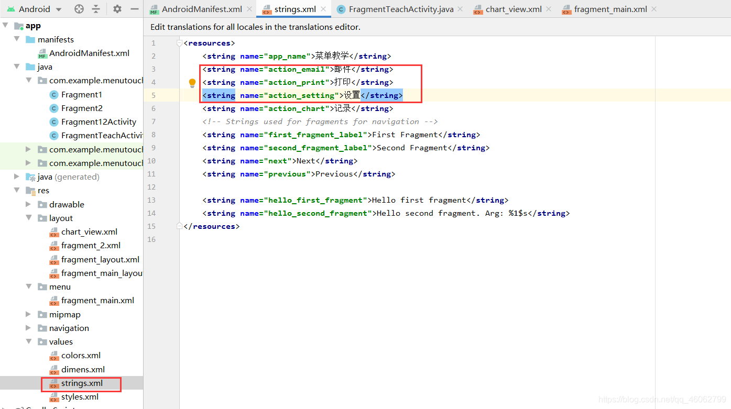Collapse the menu folder
This screenshot has height=409, width=731.
(x=28, y=286)
